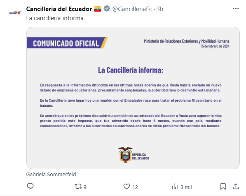
Task: Click the Cancillería del Ecuador account name
Action: [59, 9]
